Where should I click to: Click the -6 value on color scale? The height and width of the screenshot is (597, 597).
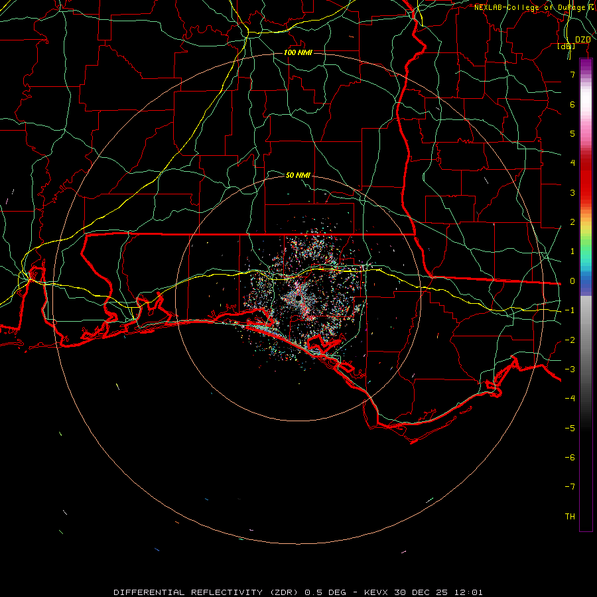pyautogui.click(x=570, y=458)
